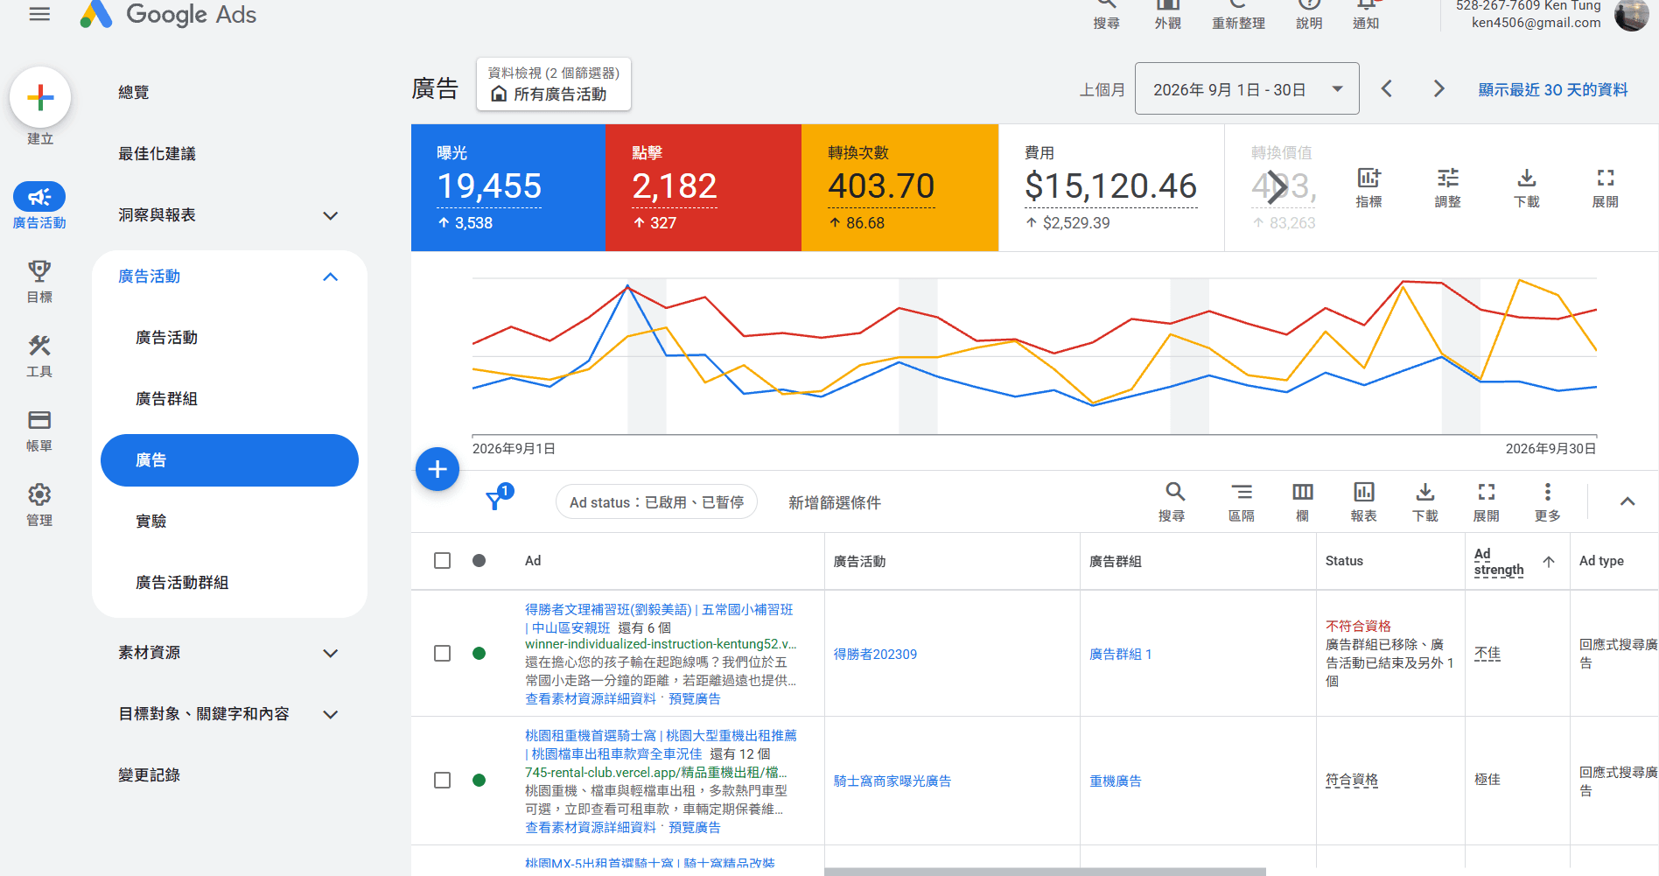Open campaign 得勝者202309 link

(875, 654)
